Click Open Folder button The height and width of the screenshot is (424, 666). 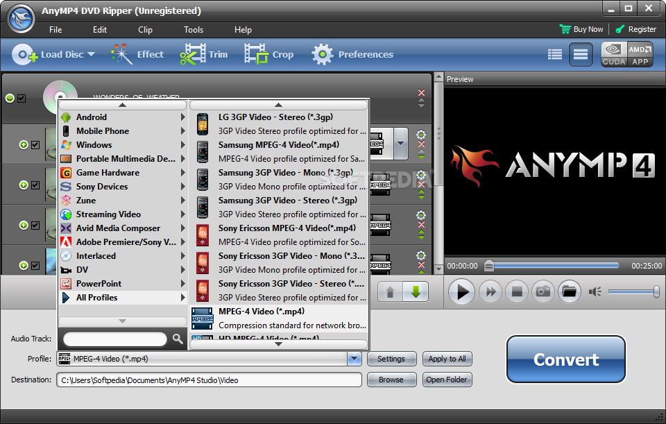447,380
